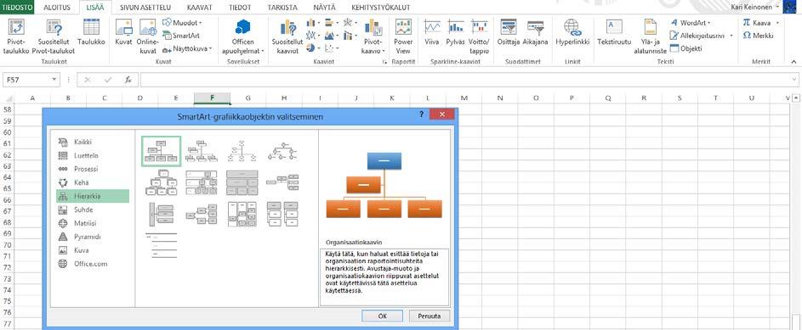Launch Power View report

pyautogui.click(x=403, y=36)
